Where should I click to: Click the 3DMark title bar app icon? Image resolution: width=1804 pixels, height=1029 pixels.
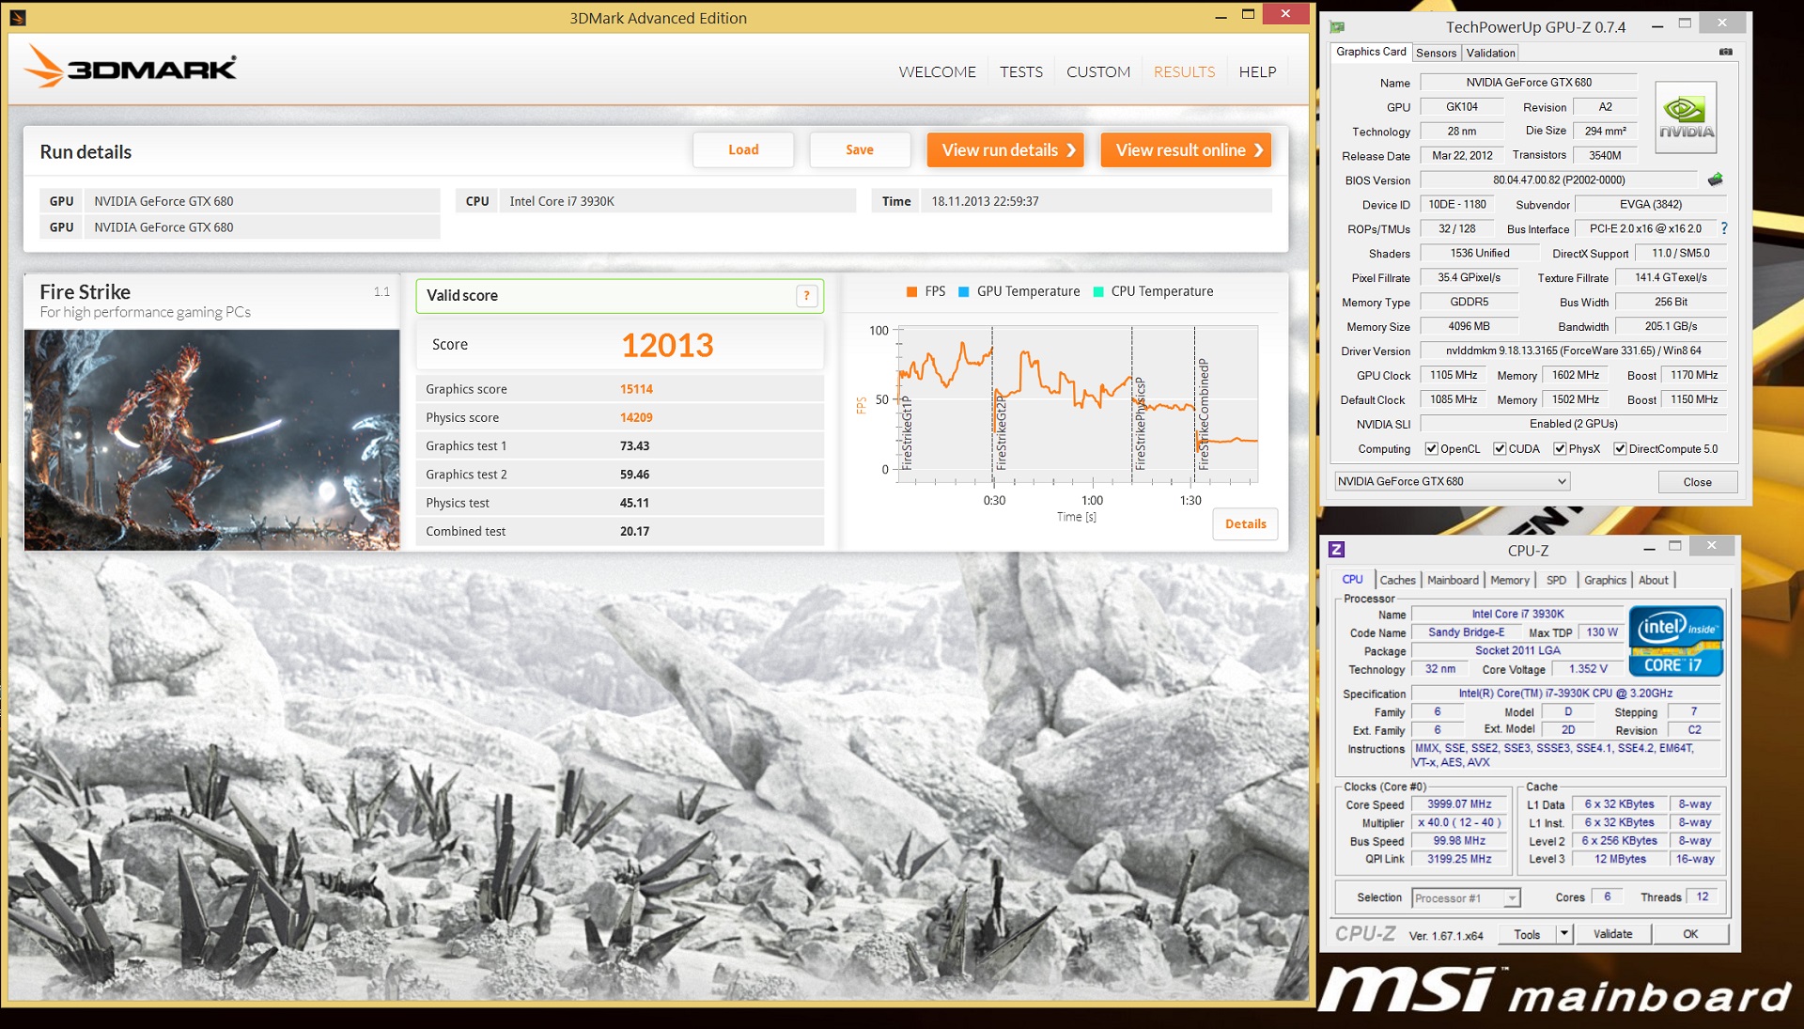point(18,17)
